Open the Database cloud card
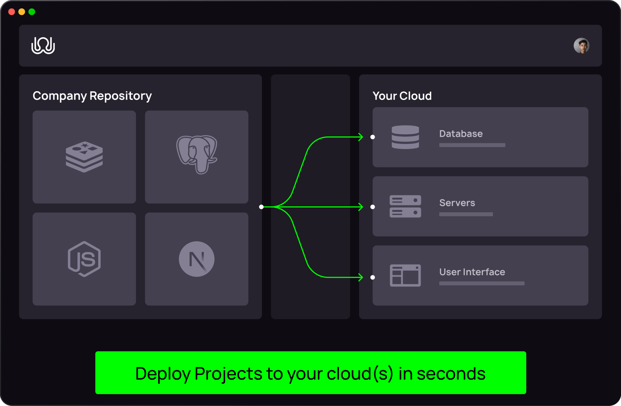Image resolution: width=621 pixels, height=406 pixels. tap(480, 137)
